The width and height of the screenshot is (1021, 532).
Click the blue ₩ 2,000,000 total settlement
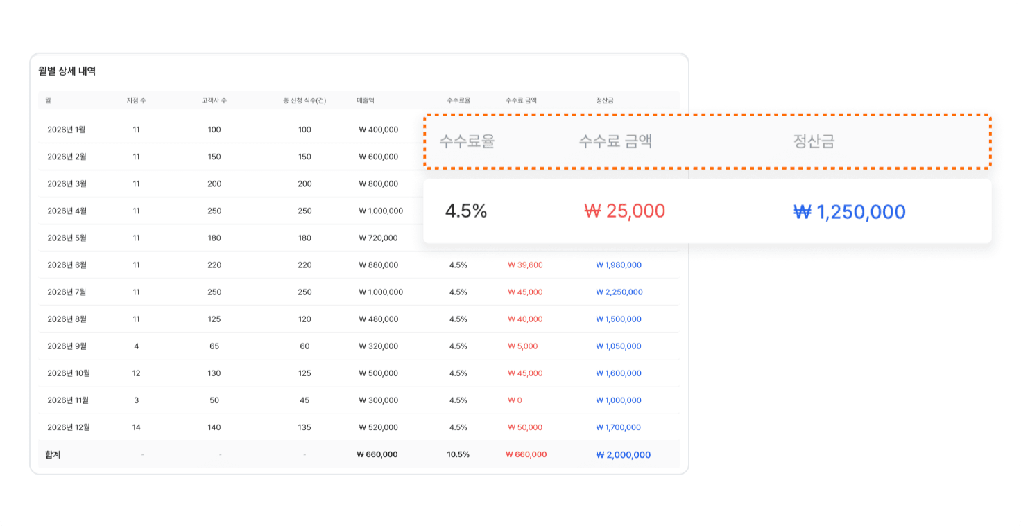click(x=623, y=454)
